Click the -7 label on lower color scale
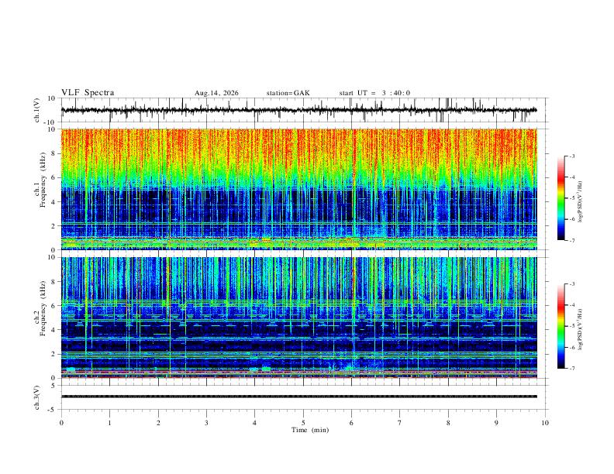 click(572, 369)
